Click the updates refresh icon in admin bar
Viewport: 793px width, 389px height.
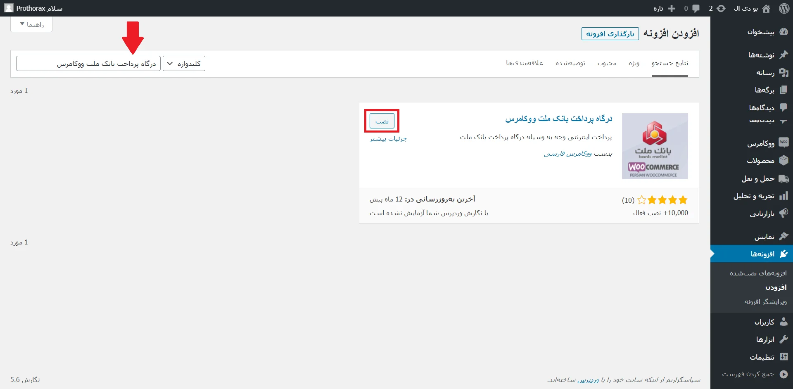tap(721, 8)
